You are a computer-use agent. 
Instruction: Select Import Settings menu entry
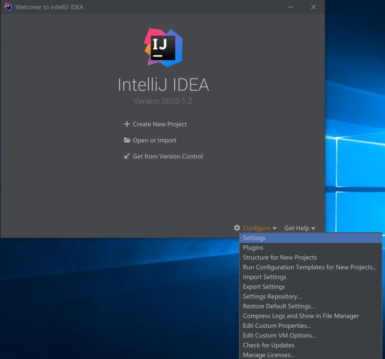click(264, 277)
